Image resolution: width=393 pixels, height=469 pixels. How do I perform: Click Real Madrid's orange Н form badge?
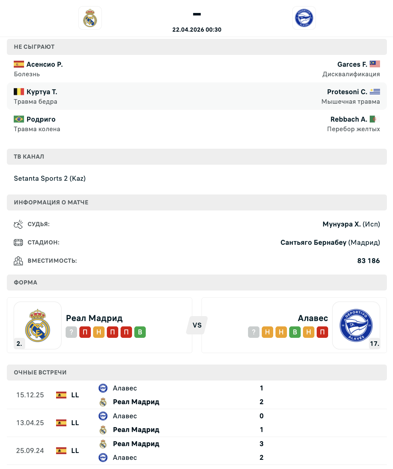pyautogui.click(x=99, y=332)
